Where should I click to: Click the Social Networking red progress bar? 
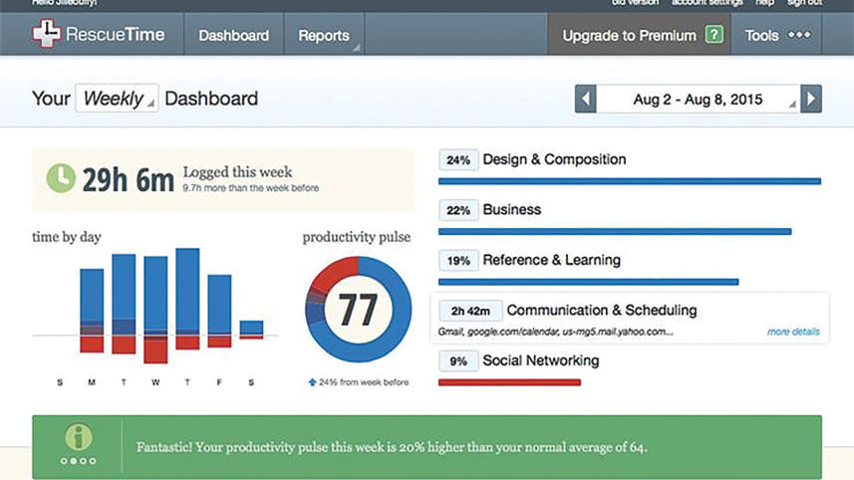tap(509, 381)
